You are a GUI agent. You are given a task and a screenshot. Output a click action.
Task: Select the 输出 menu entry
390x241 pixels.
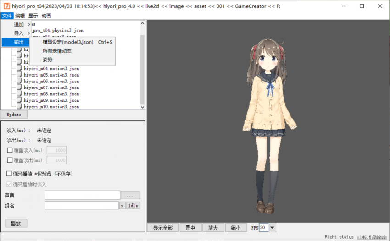[16, 42]
